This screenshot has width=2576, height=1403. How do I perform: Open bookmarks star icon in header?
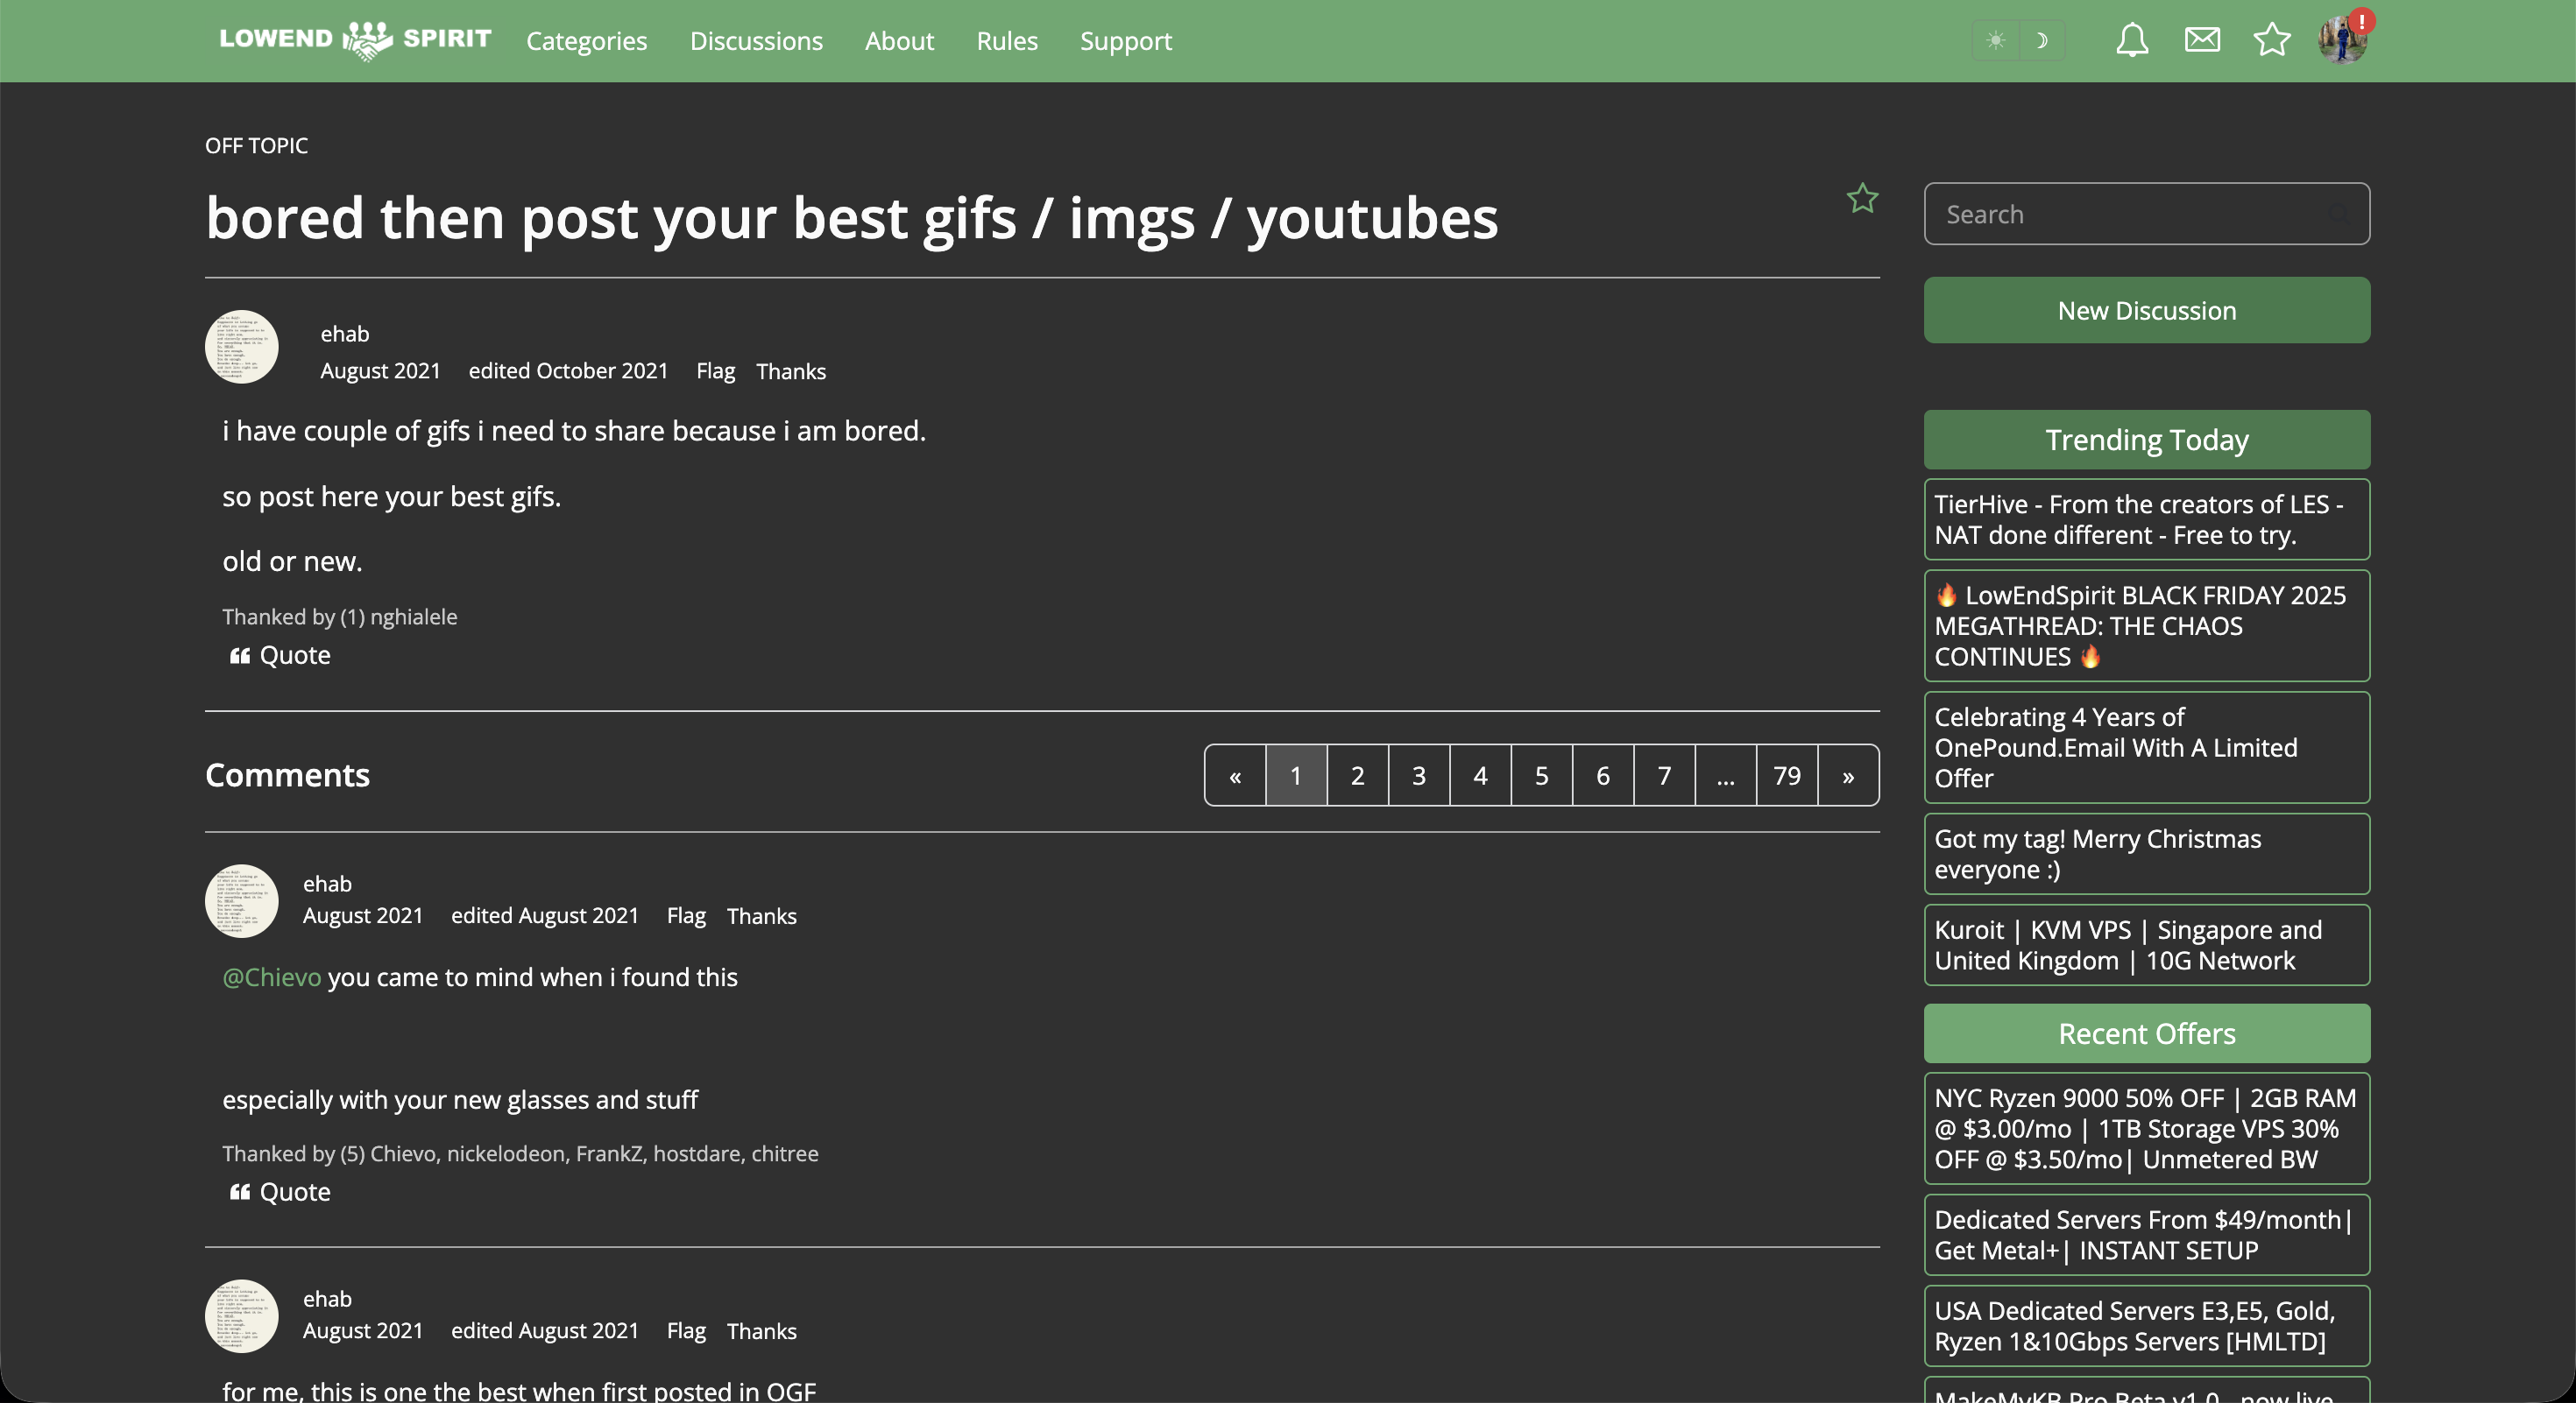pos(2272,40)
